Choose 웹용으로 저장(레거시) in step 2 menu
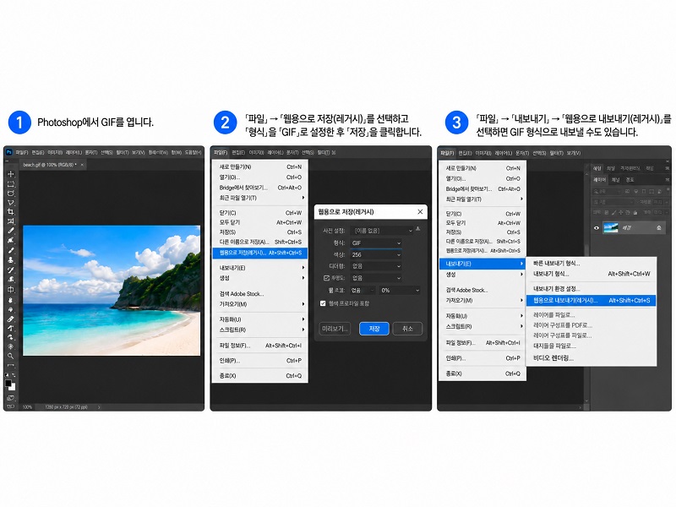676x507 pixels. [260, 253]
